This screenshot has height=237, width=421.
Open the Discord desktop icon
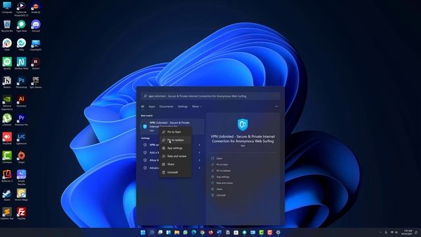tap(36, 26)
